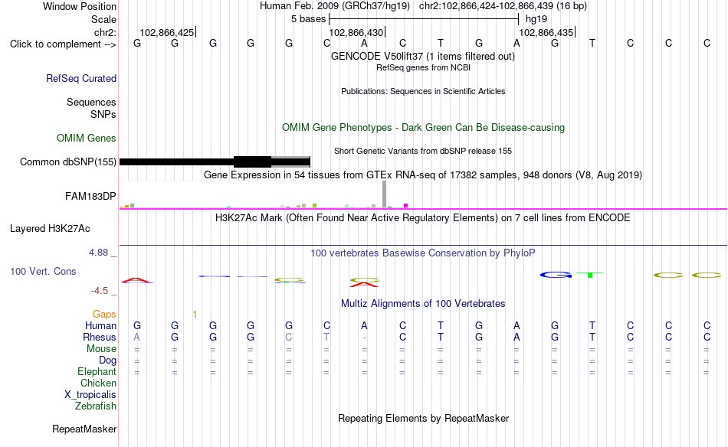Click the hg19 label beside the scale bar
This screenshot has height=447, width=728.
[536, 19]
